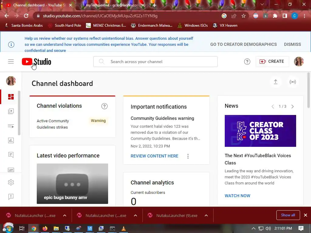Open the Send feedback sidebar icon
311x233 pixels.
click(x=11, y=197)
